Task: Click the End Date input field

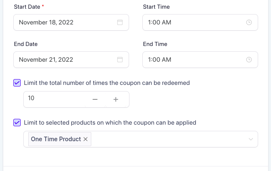Action: click(62, 60)
